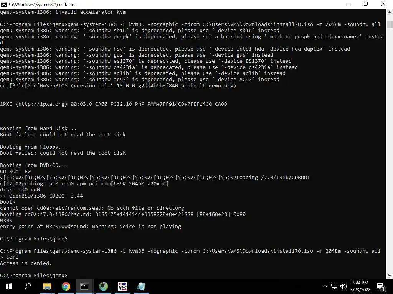Open Google Chrome from taskbar
The image size is (393, 294).
66,286
